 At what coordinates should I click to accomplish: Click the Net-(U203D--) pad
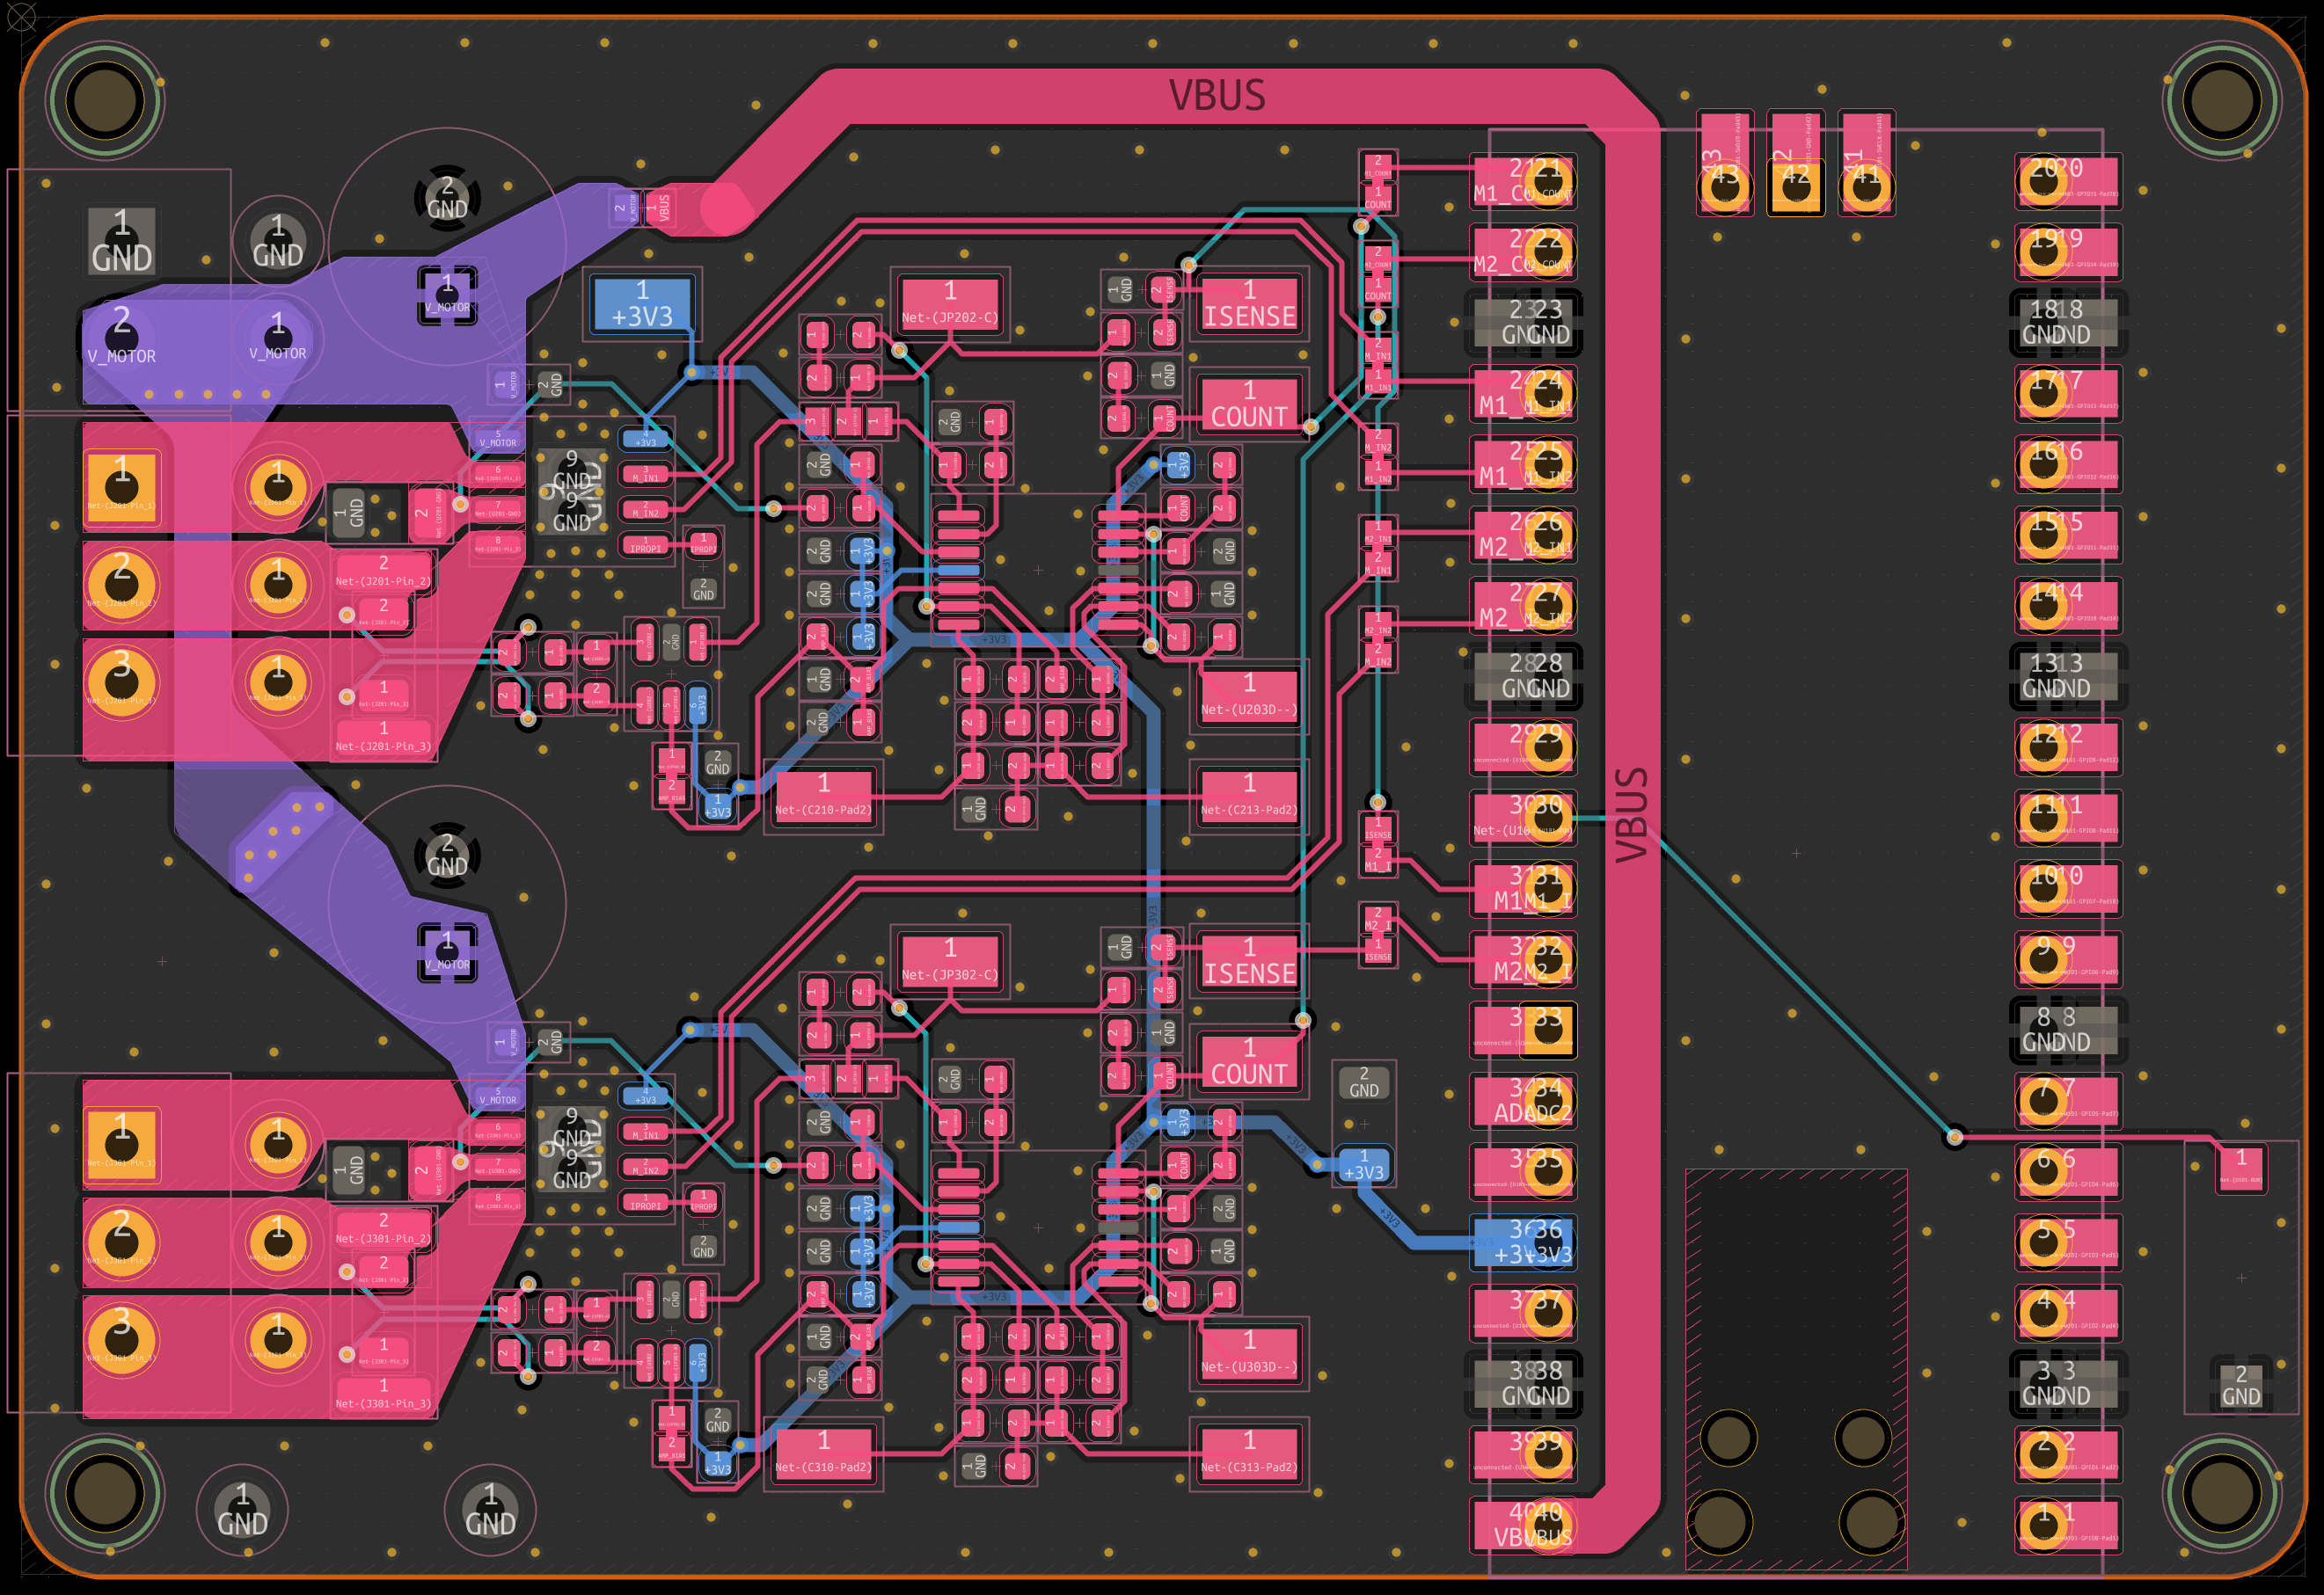point(1249,697)
